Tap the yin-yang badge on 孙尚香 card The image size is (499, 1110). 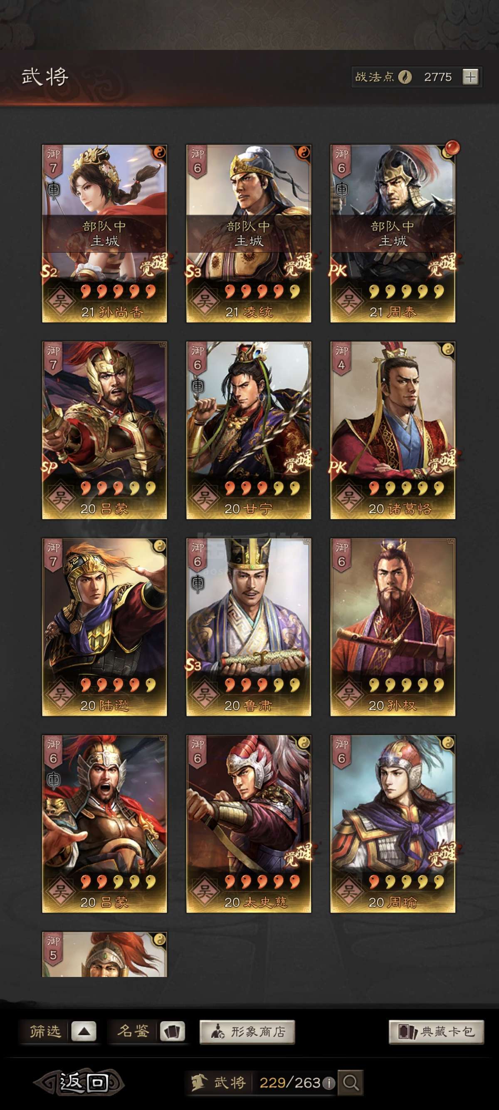click(160, 152)
